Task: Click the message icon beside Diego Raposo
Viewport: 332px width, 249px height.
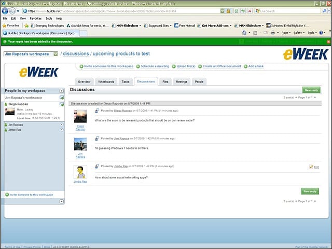Action: point(62,104)
